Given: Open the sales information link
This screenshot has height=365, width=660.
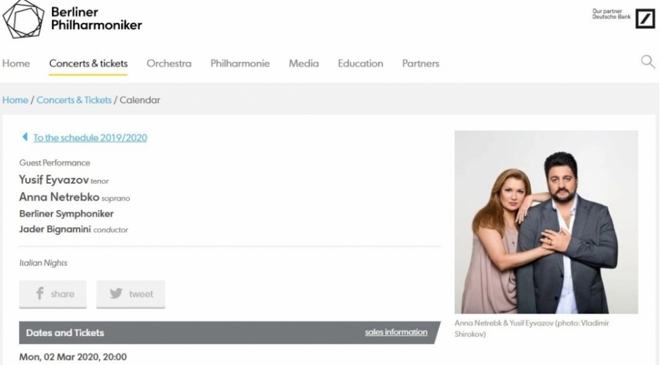Looking at the screenshot, I should [396, 332].
